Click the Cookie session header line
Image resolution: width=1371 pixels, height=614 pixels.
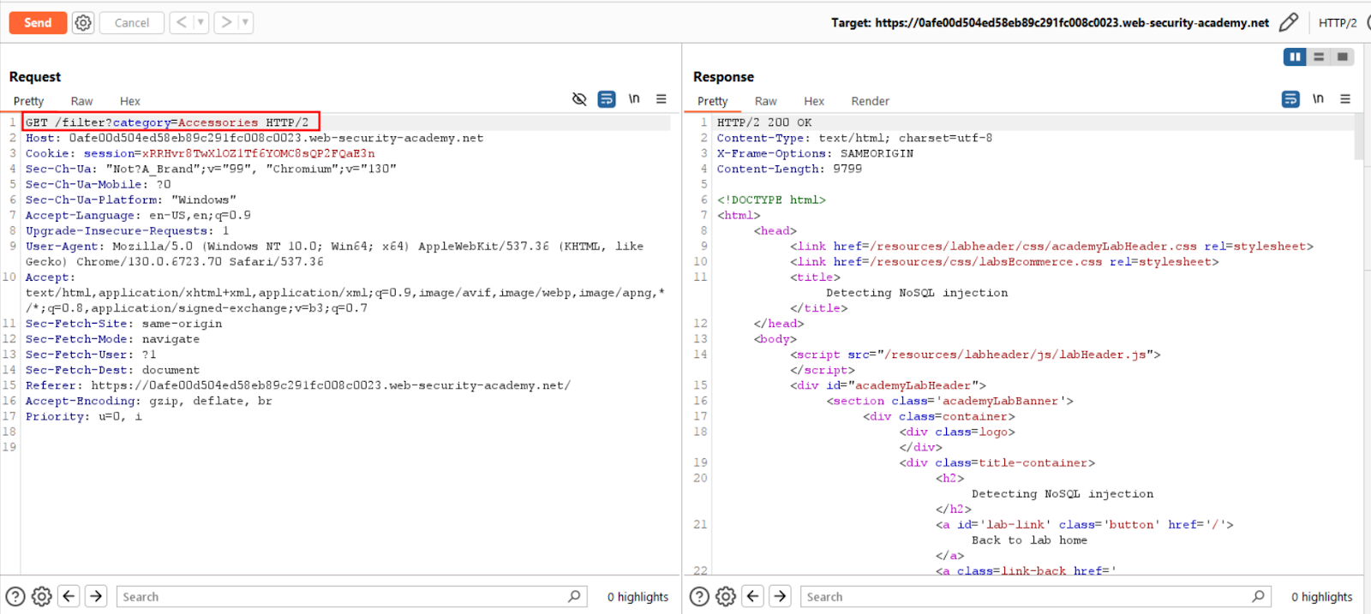coord(200,153)
